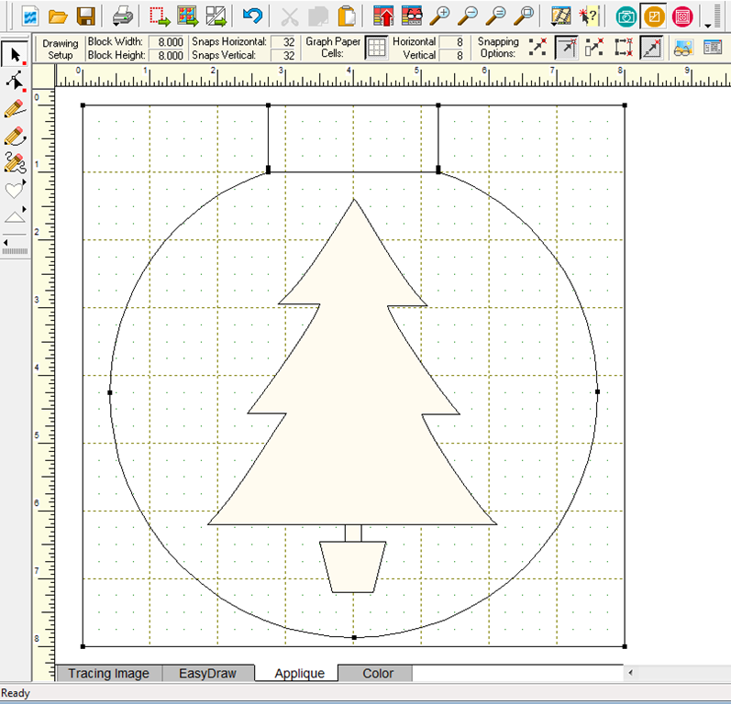Click the Fit to Window magnifier icon

pos(524,16)
